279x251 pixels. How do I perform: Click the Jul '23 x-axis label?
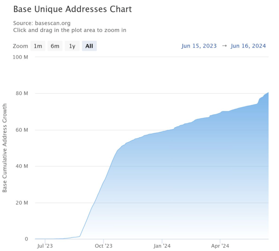coord(45,246)
